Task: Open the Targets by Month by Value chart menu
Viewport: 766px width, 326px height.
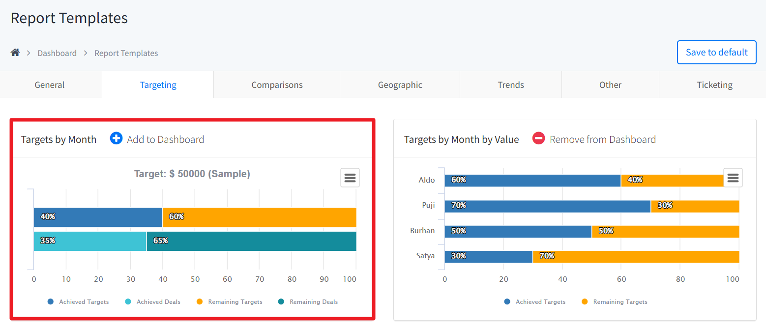Action: pos(733,178)
